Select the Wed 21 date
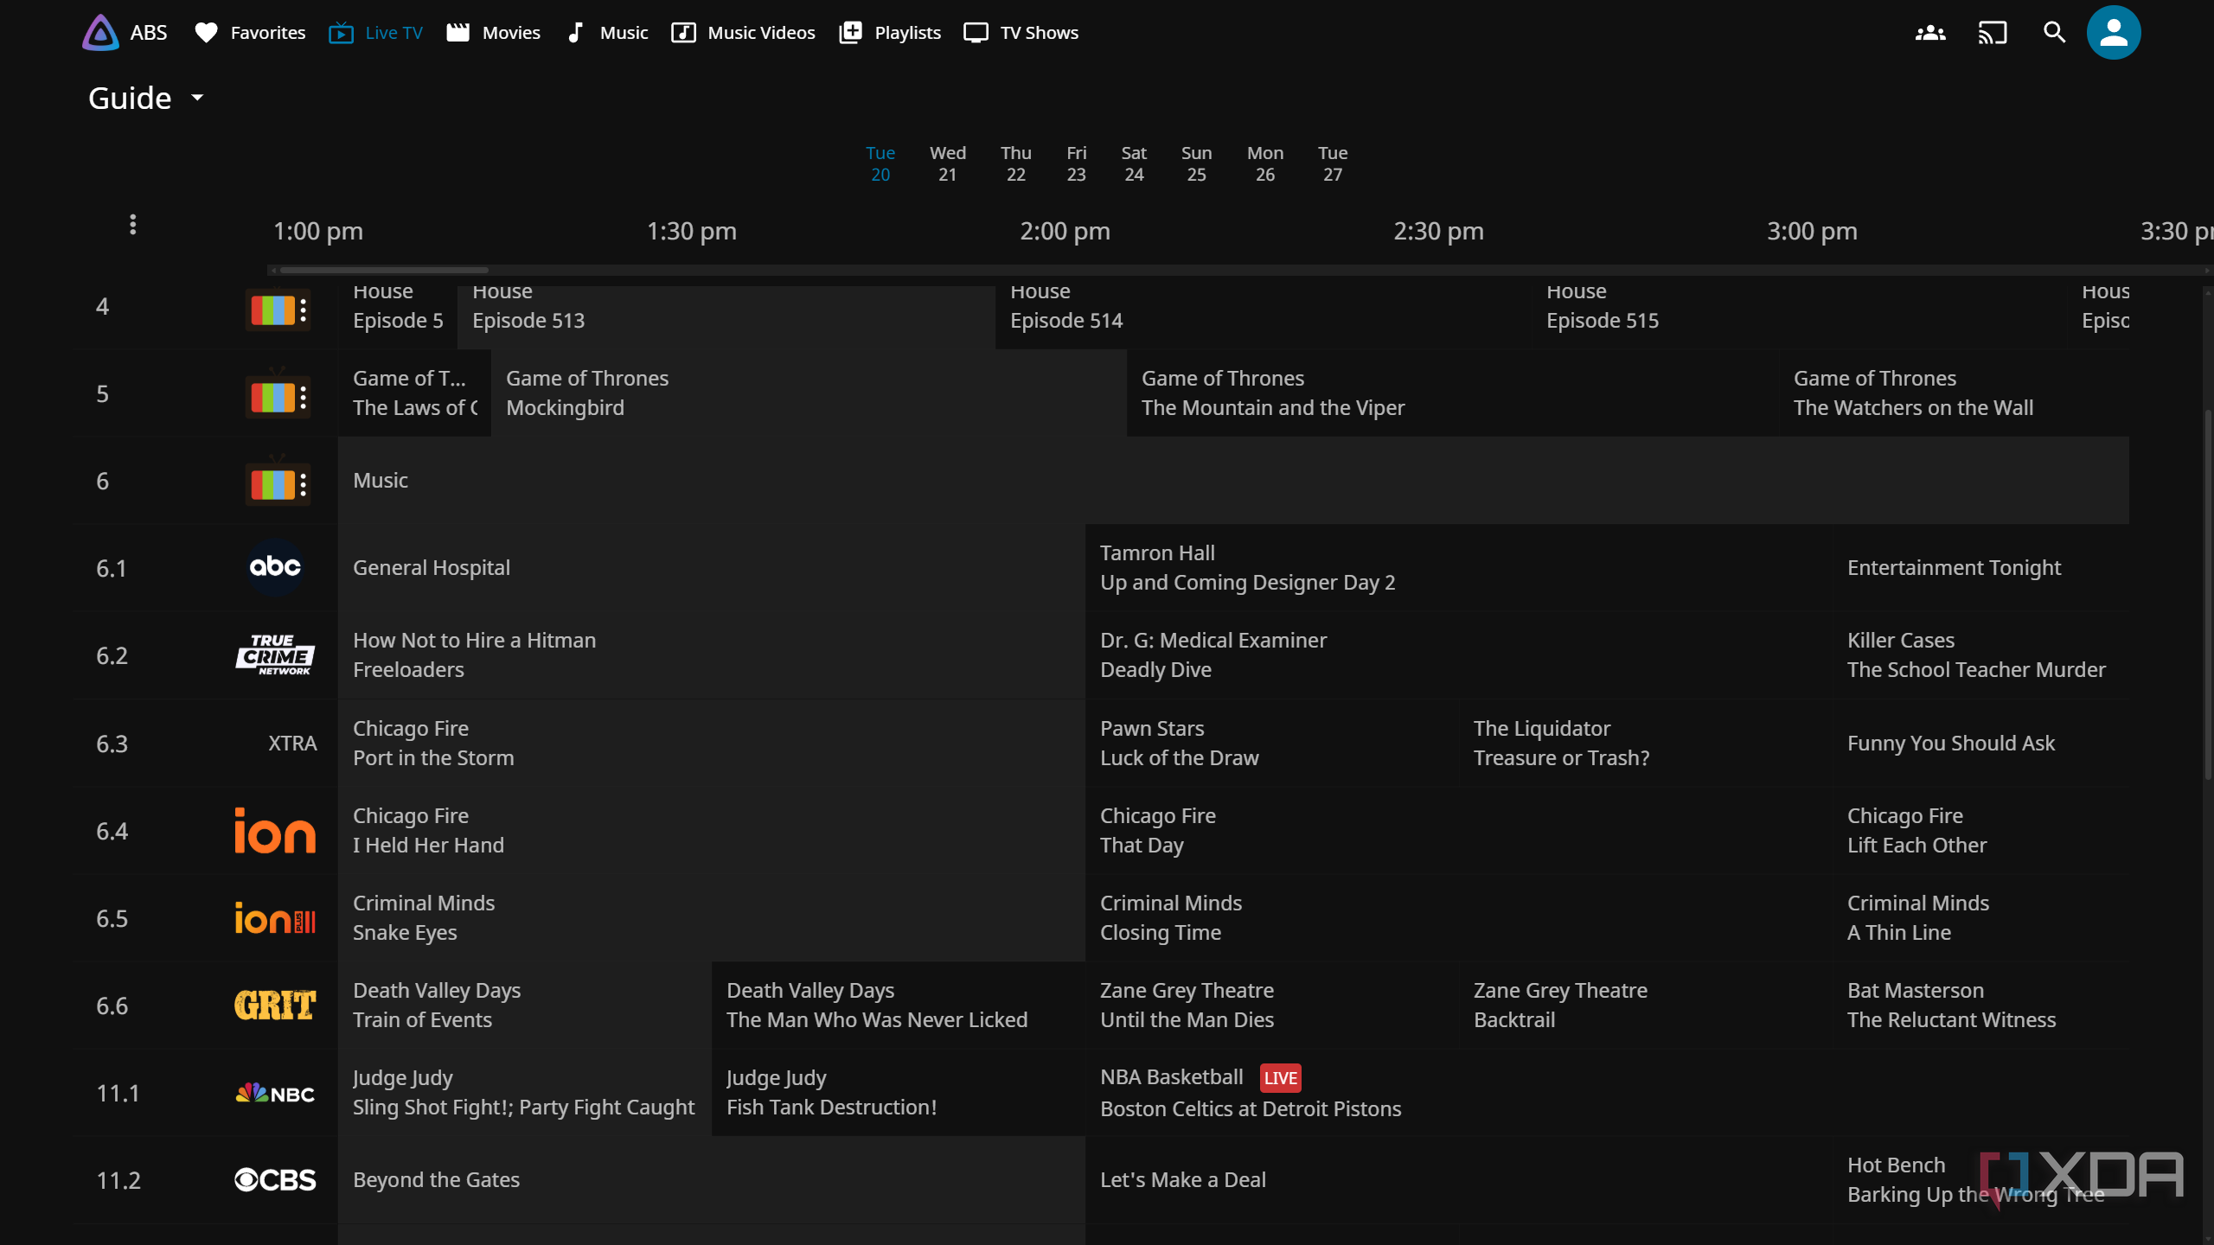2214x1245 pixels. [948, 163]
